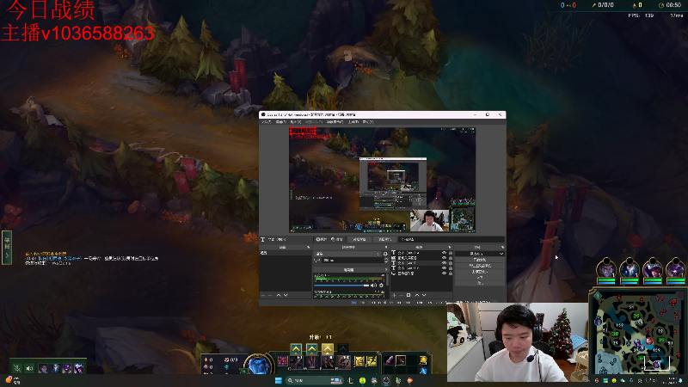Hide the top text source eye icon
This screenshot has width=688, height=387.
444,253
